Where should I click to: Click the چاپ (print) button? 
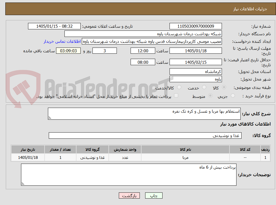pyautogui.click(x=154, y=195)
